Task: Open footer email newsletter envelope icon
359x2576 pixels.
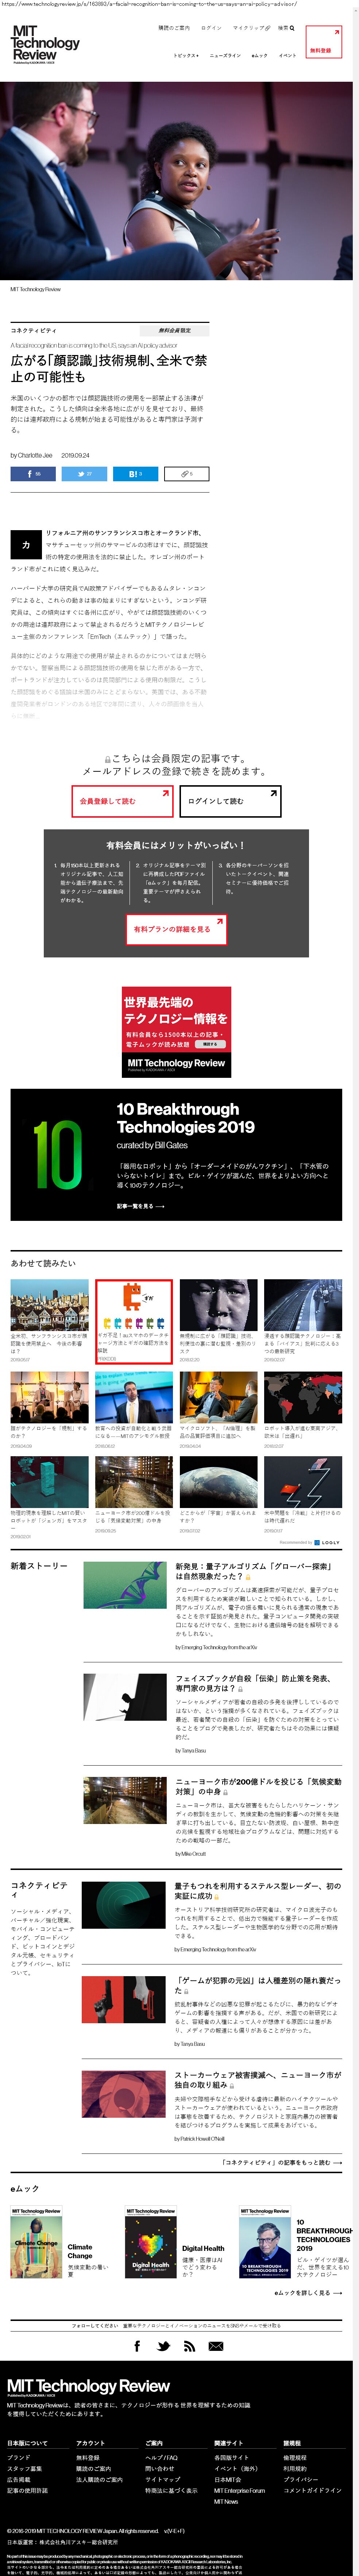Action: [x=216, y=2346]
